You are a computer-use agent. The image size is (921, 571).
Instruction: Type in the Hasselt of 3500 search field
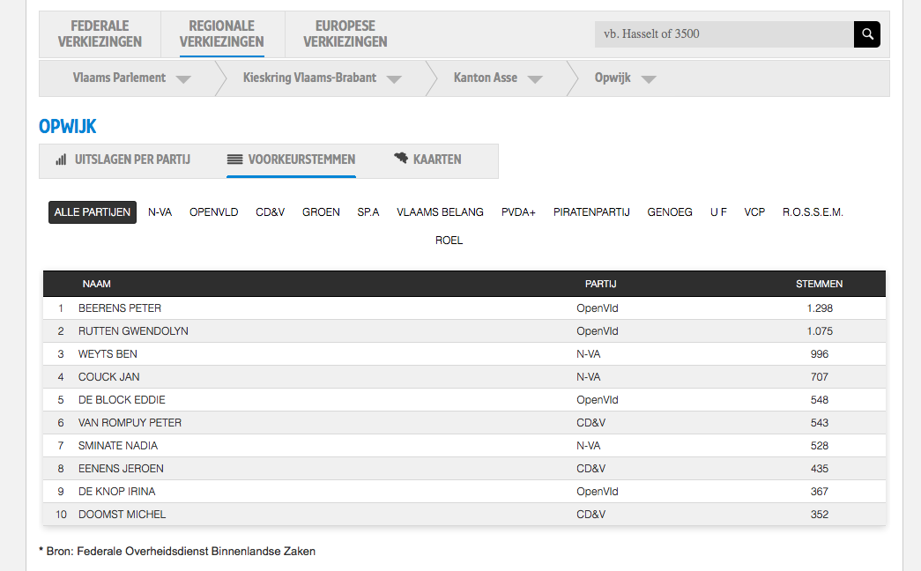(724, 34)
